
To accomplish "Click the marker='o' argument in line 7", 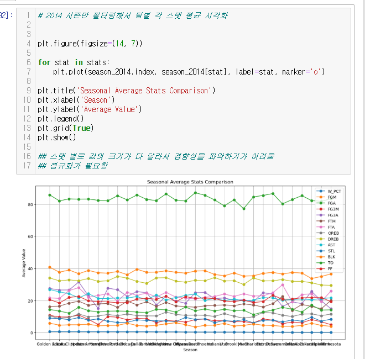I will pos(301,72).
